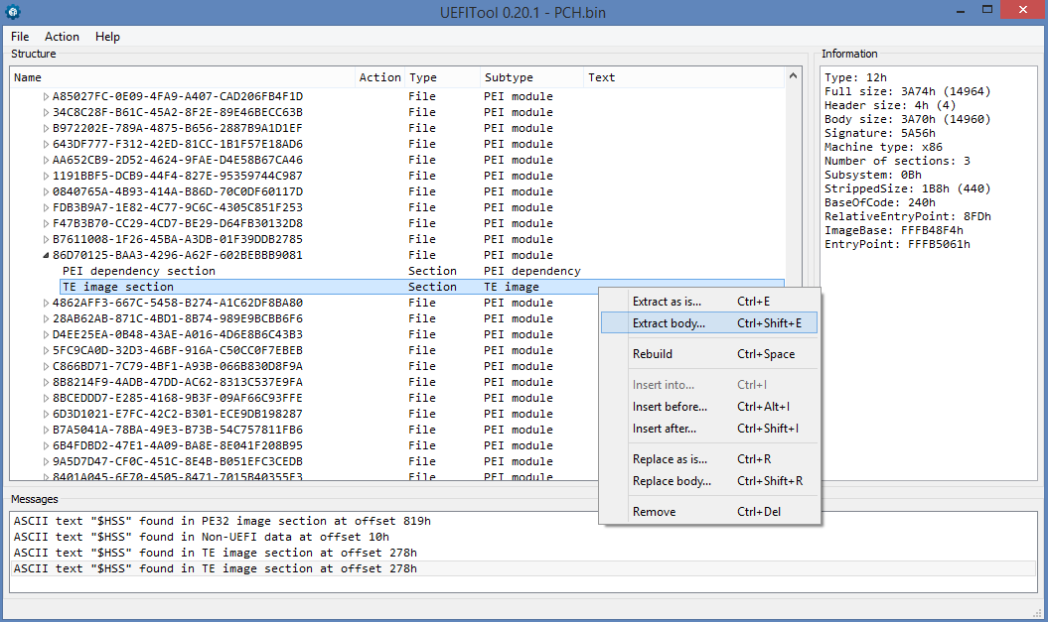Viewport: 1048px width, 622px height.
Task: Click the 'Full size: 3A74h (14964)' line
Action: tap(907, 91)
